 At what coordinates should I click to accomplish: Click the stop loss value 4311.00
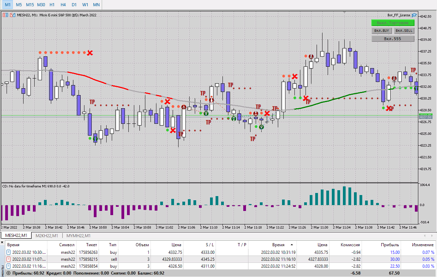click(207, 266)
